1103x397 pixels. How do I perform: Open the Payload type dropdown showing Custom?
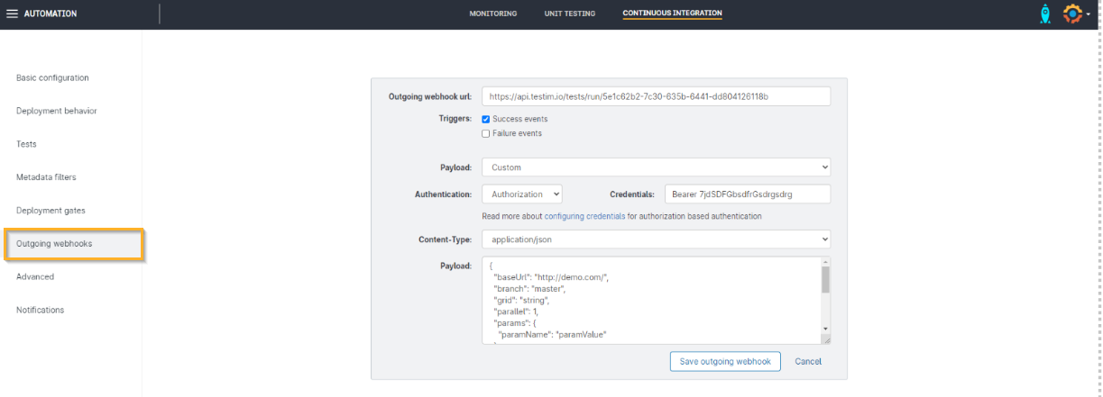(x=656, y=167)
